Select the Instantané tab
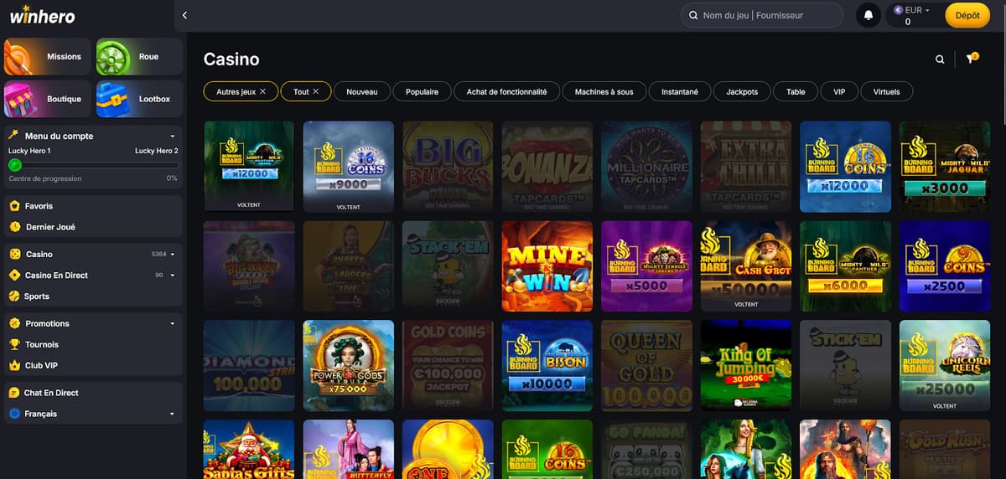 (679, 91)
